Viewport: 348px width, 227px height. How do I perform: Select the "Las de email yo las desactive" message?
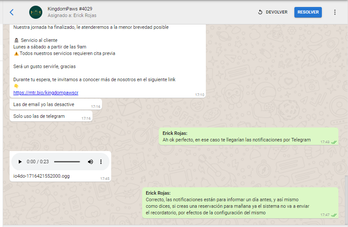[x=44, y=104]
